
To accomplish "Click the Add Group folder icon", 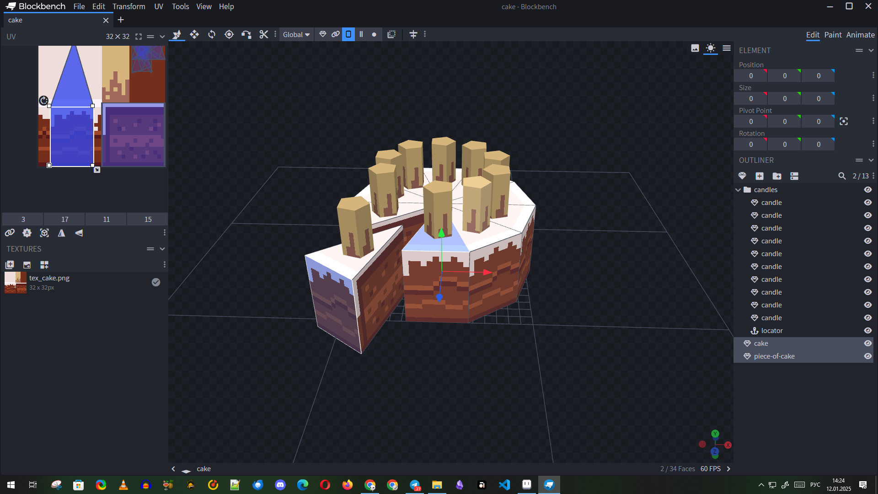I will point(777,176).
